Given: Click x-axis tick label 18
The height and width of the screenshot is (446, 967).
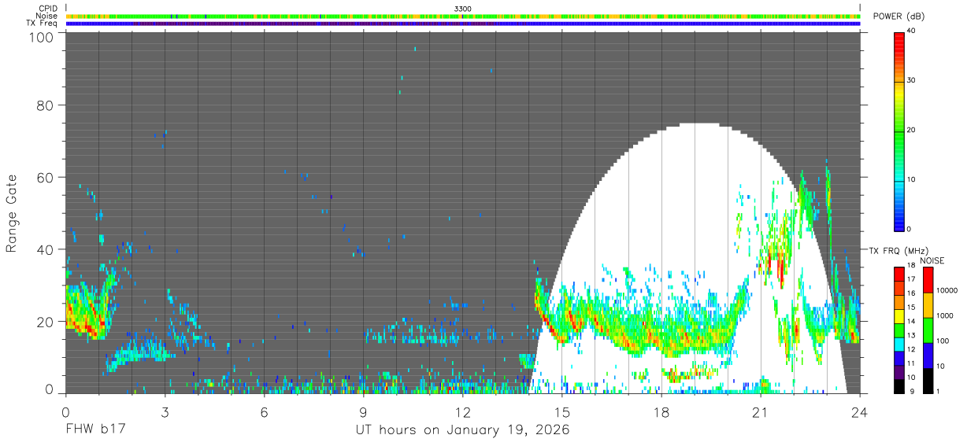Looking at the screenshot, I should point(661,411).
